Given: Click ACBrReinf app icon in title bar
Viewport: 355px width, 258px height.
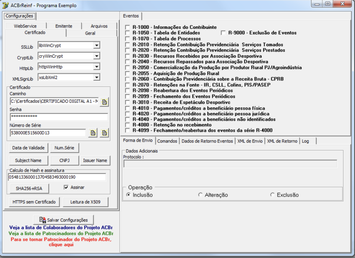Looking at the screenshot, I should (x=5, y=5).
